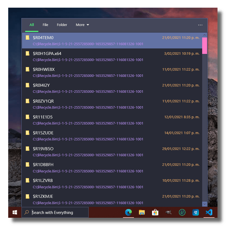Open Visual Studio Code from taskbar
226x226 pixels.
click(x=209, y=212)
